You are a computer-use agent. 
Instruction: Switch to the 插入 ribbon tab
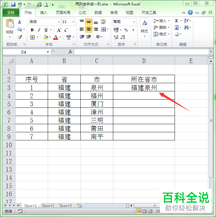point(44,13)
